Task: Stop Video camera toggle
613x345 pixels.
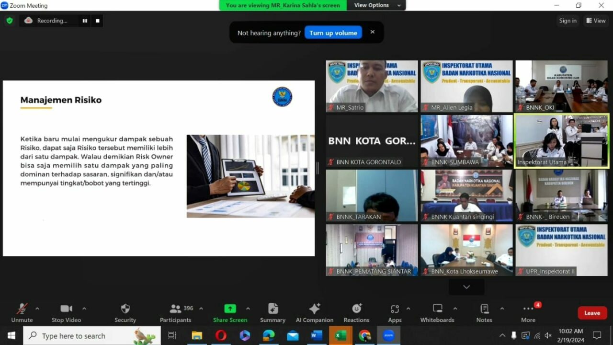Action: pos(66,312)
